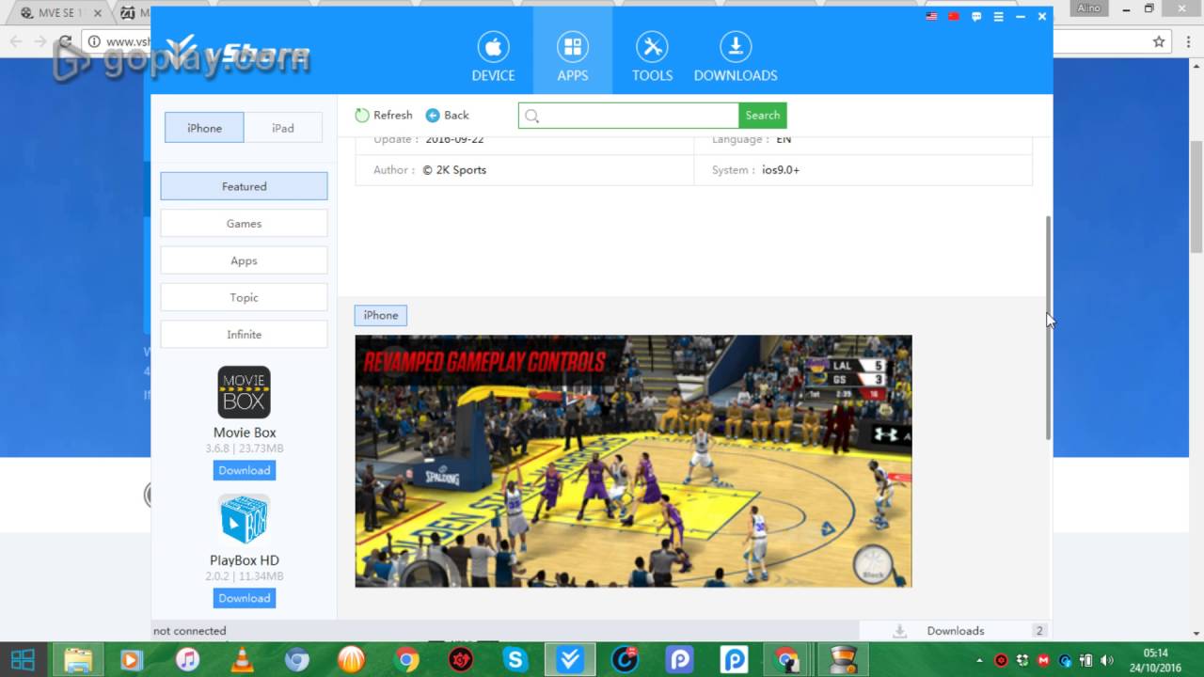Click 'not connected' status text

click(190, 631)
